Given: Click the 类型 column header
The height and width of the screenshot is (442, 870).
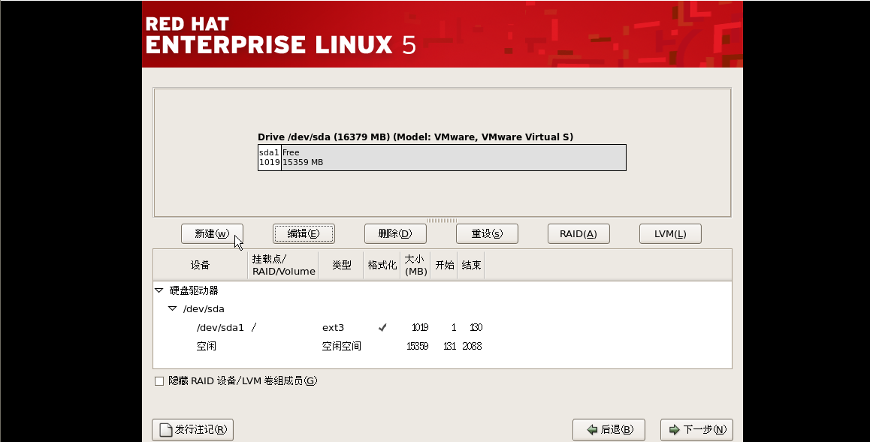Looking at the screenshot, I should 341,265.
